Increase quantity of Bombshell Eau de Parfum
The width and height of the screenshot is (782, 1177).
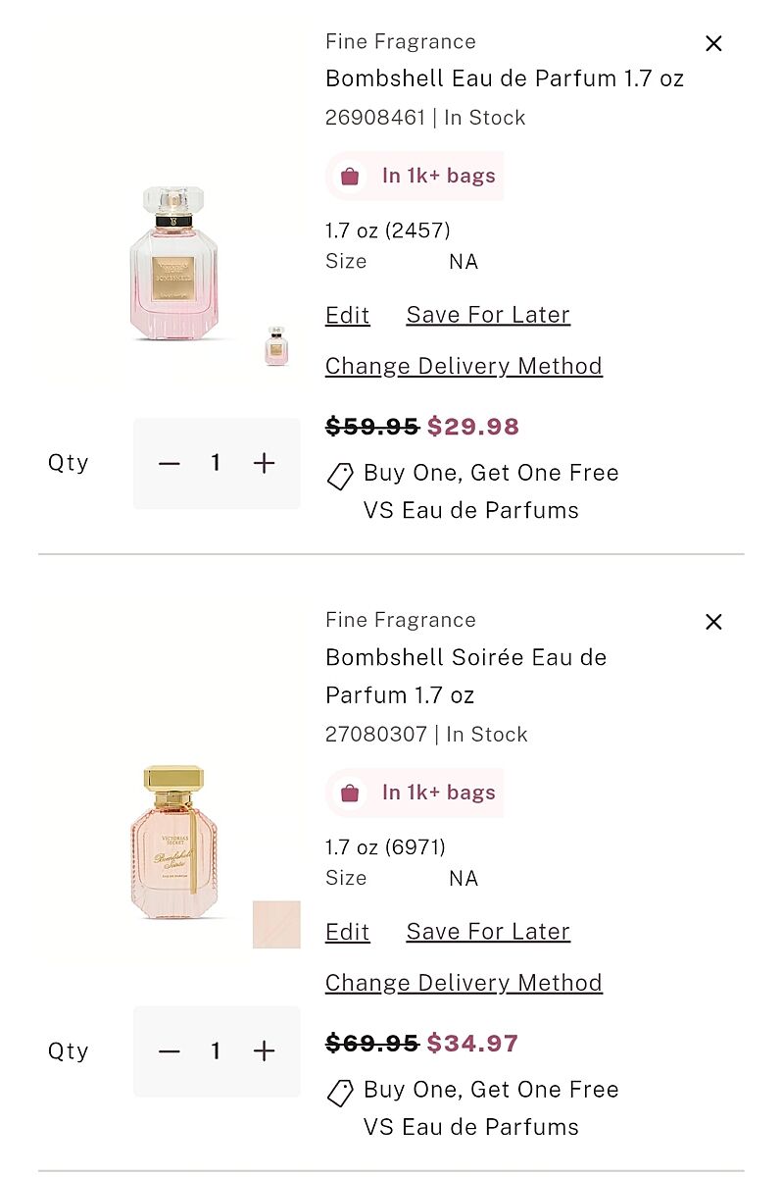point(264,463)
